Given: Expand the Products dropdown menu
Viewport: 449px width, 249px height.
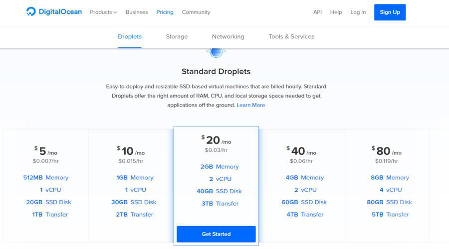Looking at the screenshot, I should point(103,12).
